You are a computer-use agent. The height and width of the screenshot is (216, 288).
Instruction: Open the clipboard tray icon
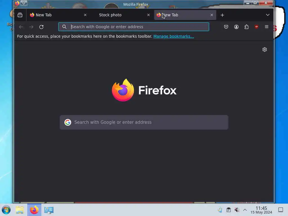click(228, 210)
